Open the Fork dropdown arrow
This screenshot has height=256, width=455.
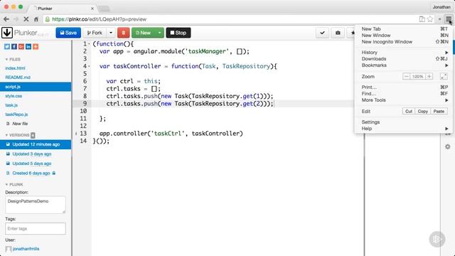point(111,33)
